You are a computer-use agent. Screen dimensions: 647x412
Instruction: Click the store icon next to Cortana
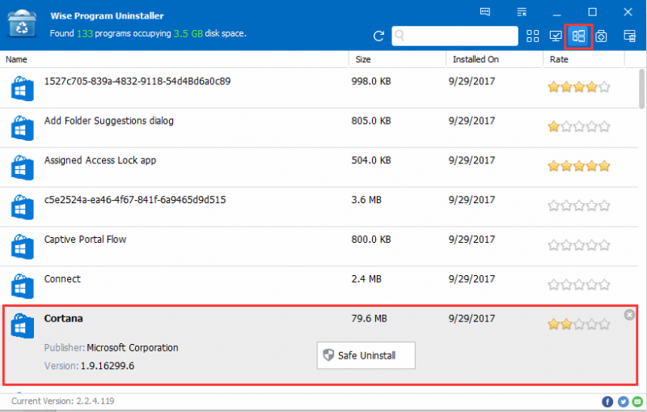click(x=23, y=325)
